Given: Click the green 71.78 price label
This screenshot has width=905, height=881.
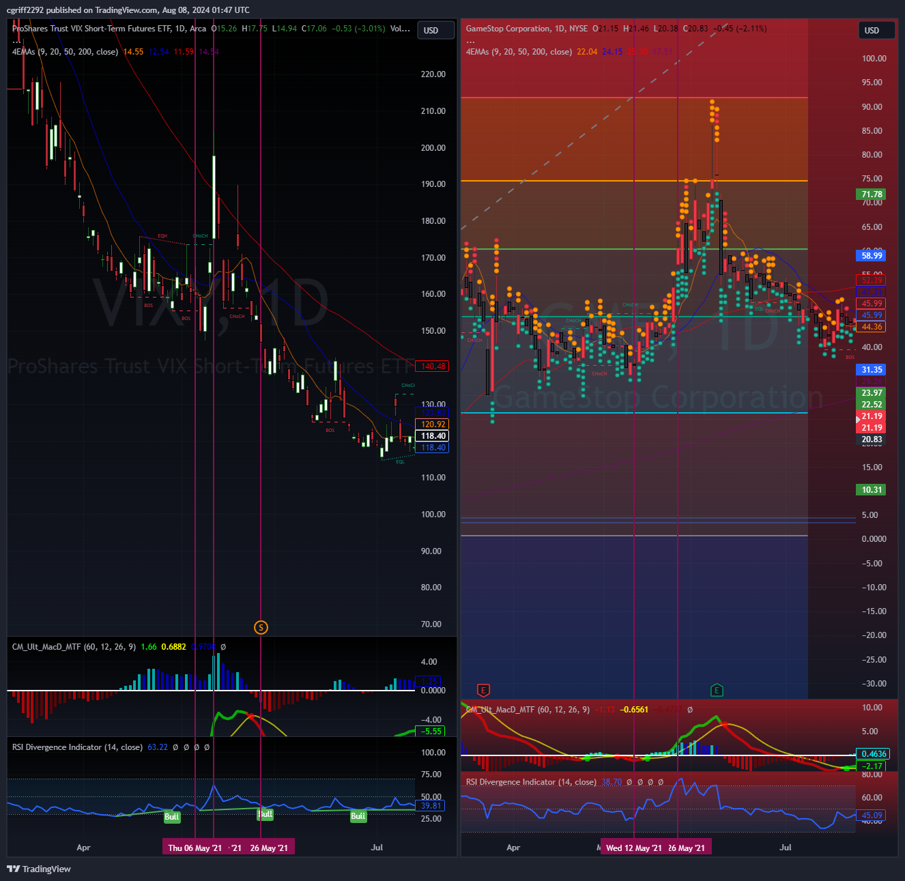Looking at the screenshot, I should pos(872,194).
